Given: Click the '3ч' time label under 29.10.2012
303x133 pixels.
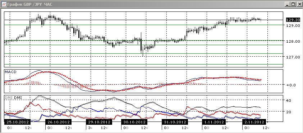Looking at the screenshot, I should [x=90, y=128].
